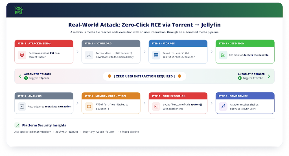
Task: Select the Step 1 Attacker Seeds header
Action: [44, 43]
